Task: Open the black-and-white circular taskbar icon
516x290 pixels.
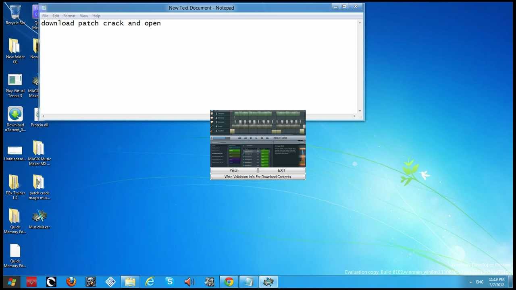Action: 51,282
